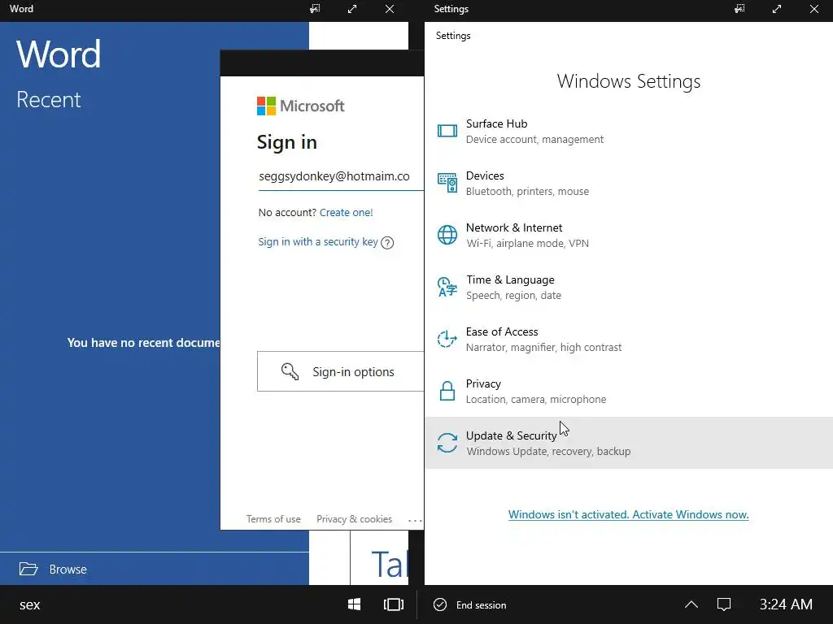This screenshot has height=624, width=833.
Task: Click the Network & Internet globe icon
Action: [447, 235]
